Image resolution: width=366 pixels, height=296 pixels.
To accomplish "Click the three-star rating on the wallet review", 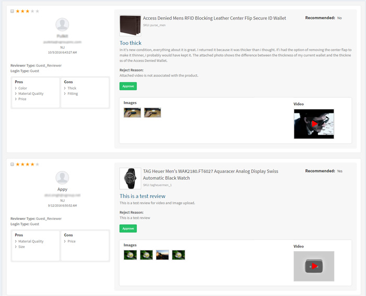I will pyautogui.click(x=27, y=11).
